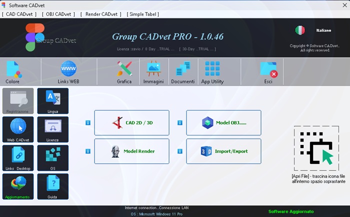Viewport: 350px width, 217px height.
Task: Click info icon next to CAD 2D / 3D
Action: 88,123
